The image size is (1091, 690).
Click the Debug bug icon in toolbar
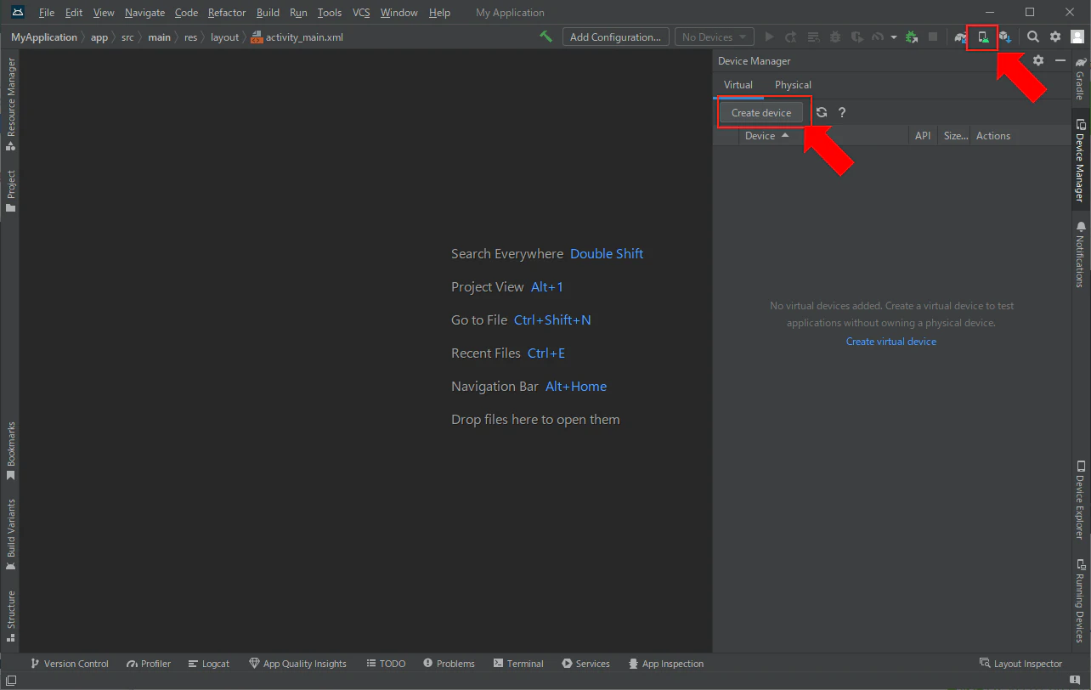coord(835,37)
